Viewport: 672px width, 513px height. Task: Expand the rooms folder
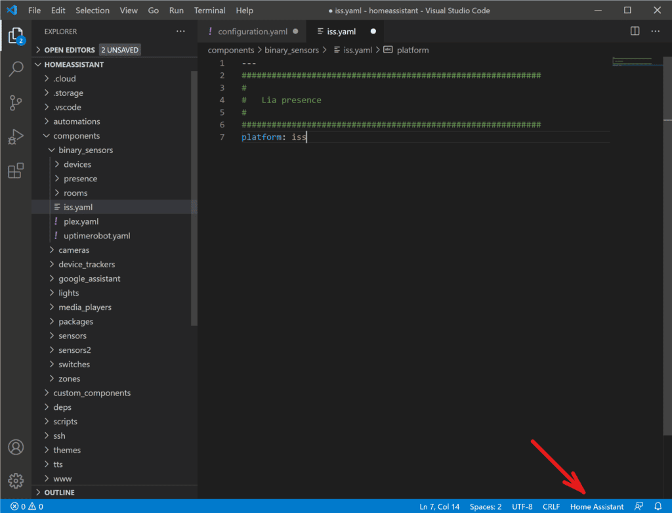pos(115,193)
